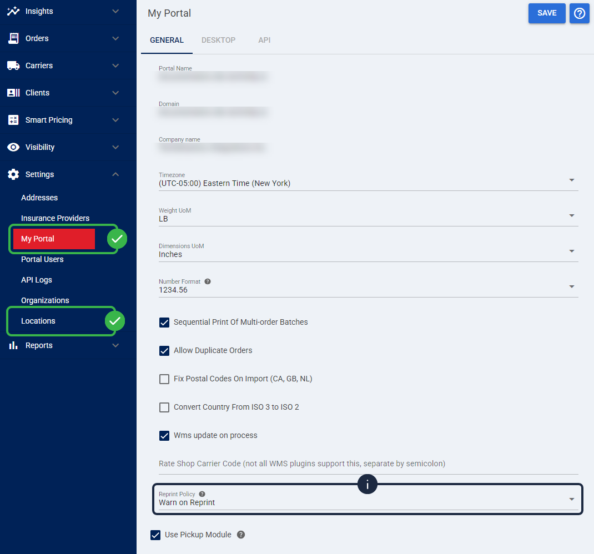594x554 pixels.
Task: Open the Timezone dropdown
Action: click(x=368, y=181)
